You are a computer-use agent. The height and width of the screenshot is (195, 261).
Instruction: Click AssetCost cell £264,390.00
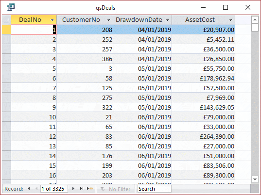(204, 136)
